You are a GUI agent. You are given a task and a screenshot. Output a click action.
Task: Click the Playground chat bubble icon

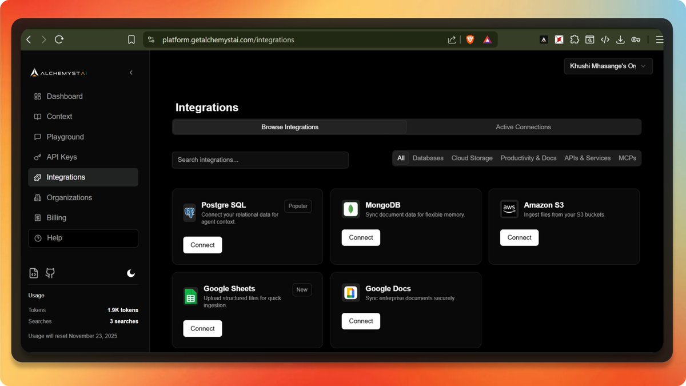(38, 137)
